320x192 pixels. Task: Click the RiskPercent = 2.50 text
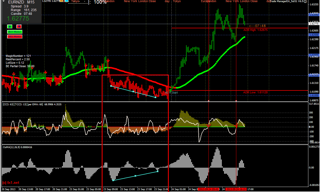tap(18, 60)
